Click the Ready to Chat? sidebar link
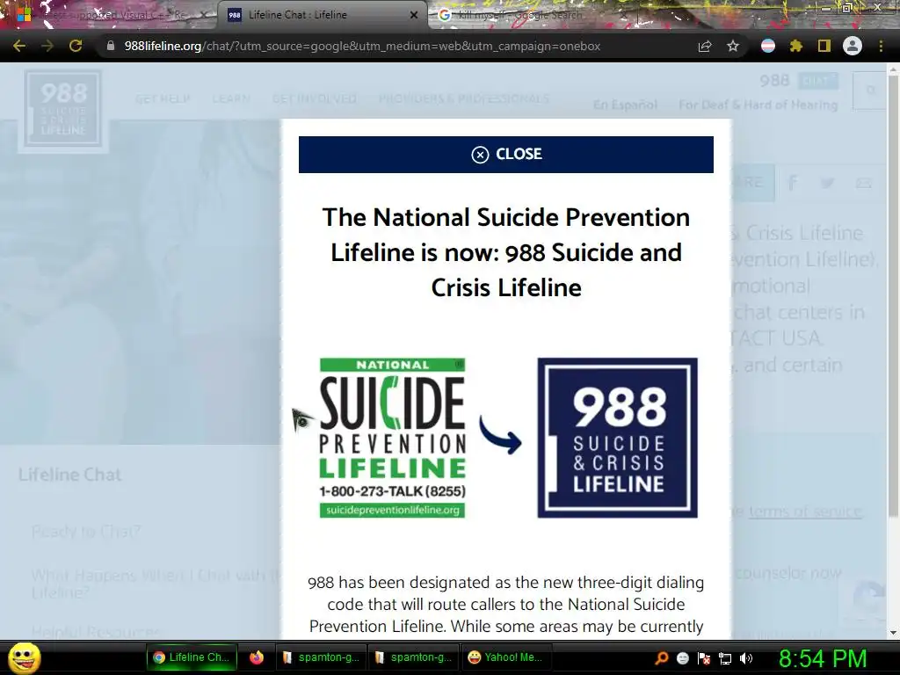The width and height of the screenshot is (900, 675). point(86,532)
